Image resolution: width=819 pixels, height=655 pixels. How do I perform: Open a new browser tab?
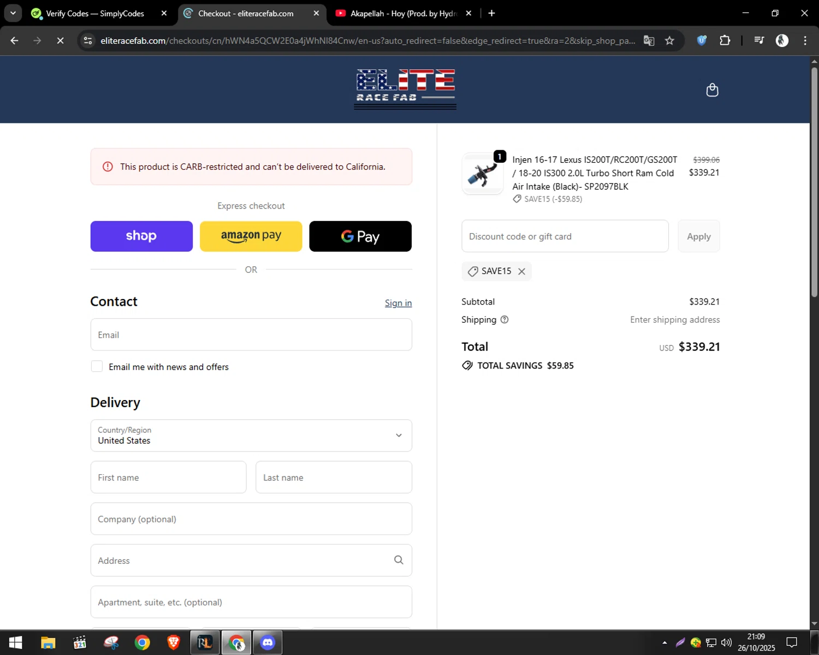pos(491,13)
